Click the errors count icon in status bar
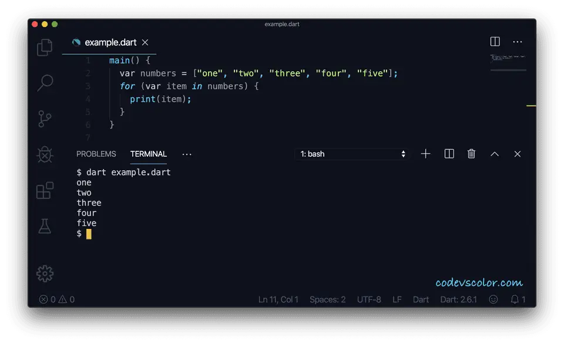Image resolution: width=564 pixels, height=344 pixels. point(47,299)
